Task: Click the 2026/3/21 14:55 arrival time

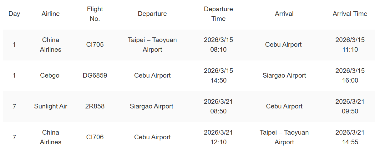Action: tap(350, 137)
